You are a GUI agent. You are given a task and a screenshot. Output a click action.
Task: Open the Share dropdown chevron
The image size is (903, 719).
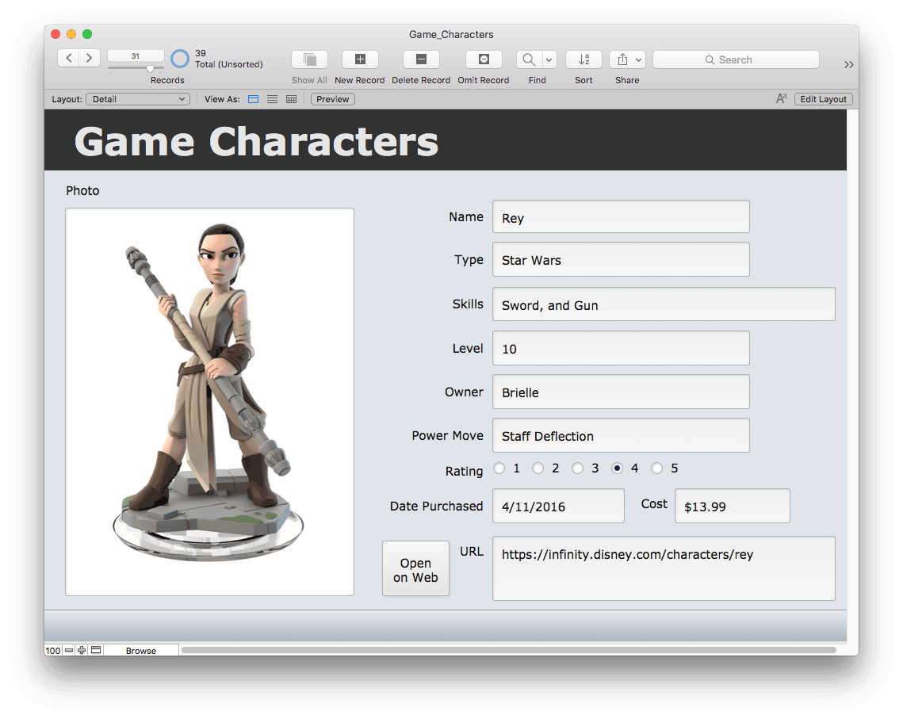[x=637, y=59]
